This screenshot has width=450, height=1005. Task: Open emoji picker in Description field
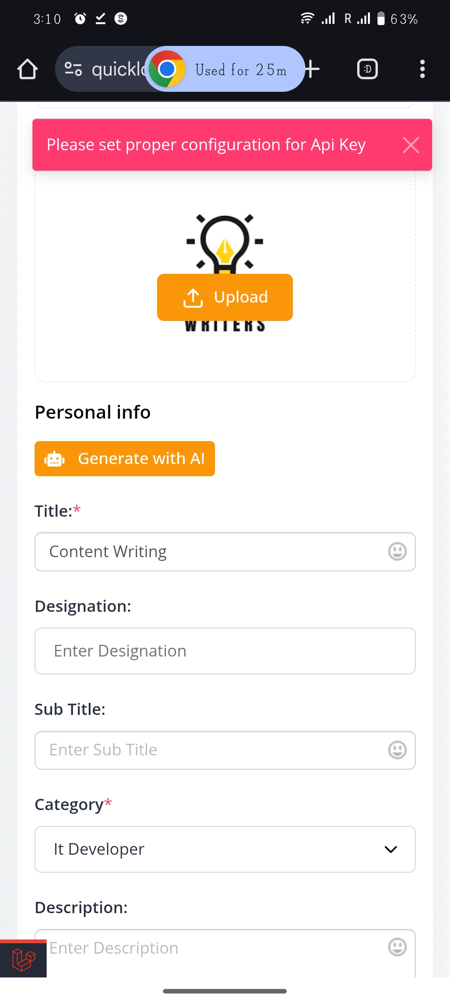(x=397, y=947)
